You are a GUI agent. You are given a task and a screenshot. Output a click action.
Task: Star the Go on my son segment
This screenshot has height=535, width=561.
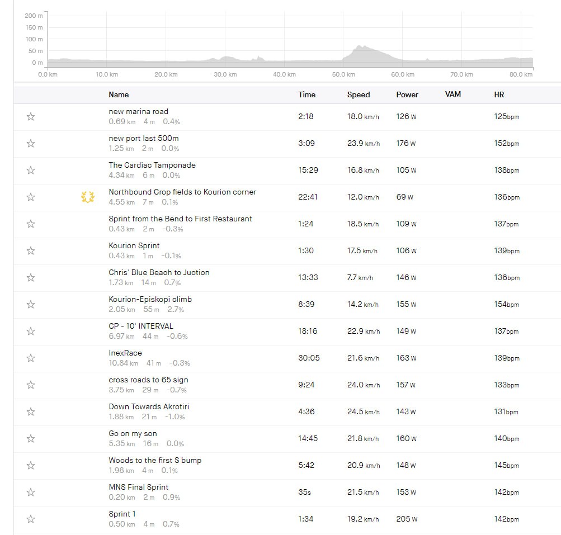[x=31, y=439]
